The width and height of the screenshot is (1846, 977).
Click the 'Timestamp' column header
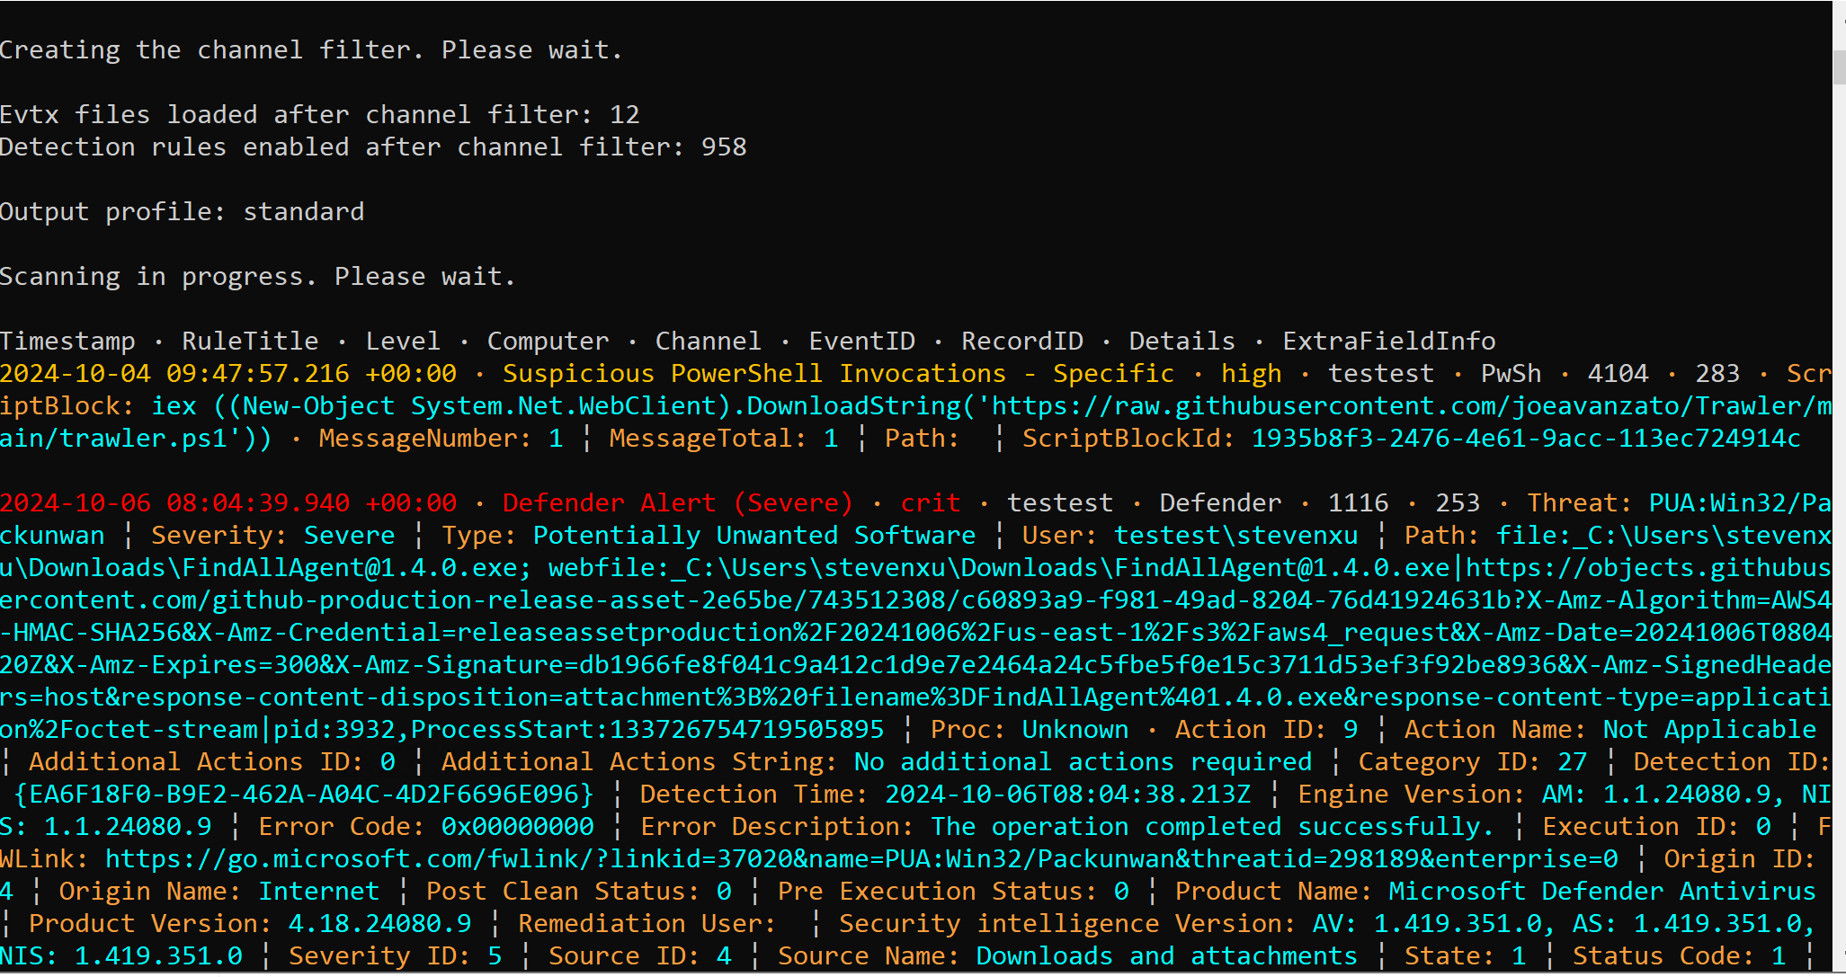point(67,342)
